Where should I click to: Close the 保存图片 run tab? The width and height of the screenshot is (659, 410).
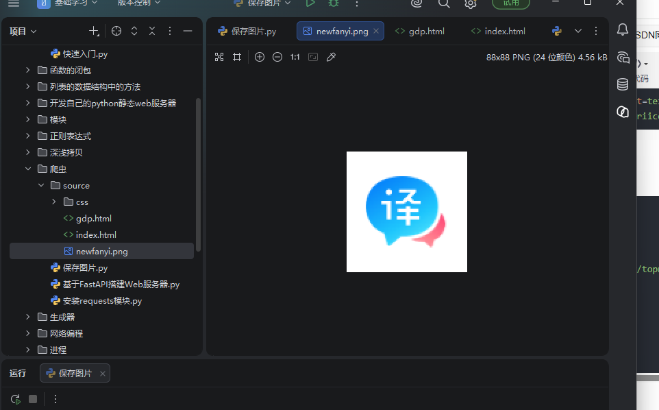pos(103,374)
